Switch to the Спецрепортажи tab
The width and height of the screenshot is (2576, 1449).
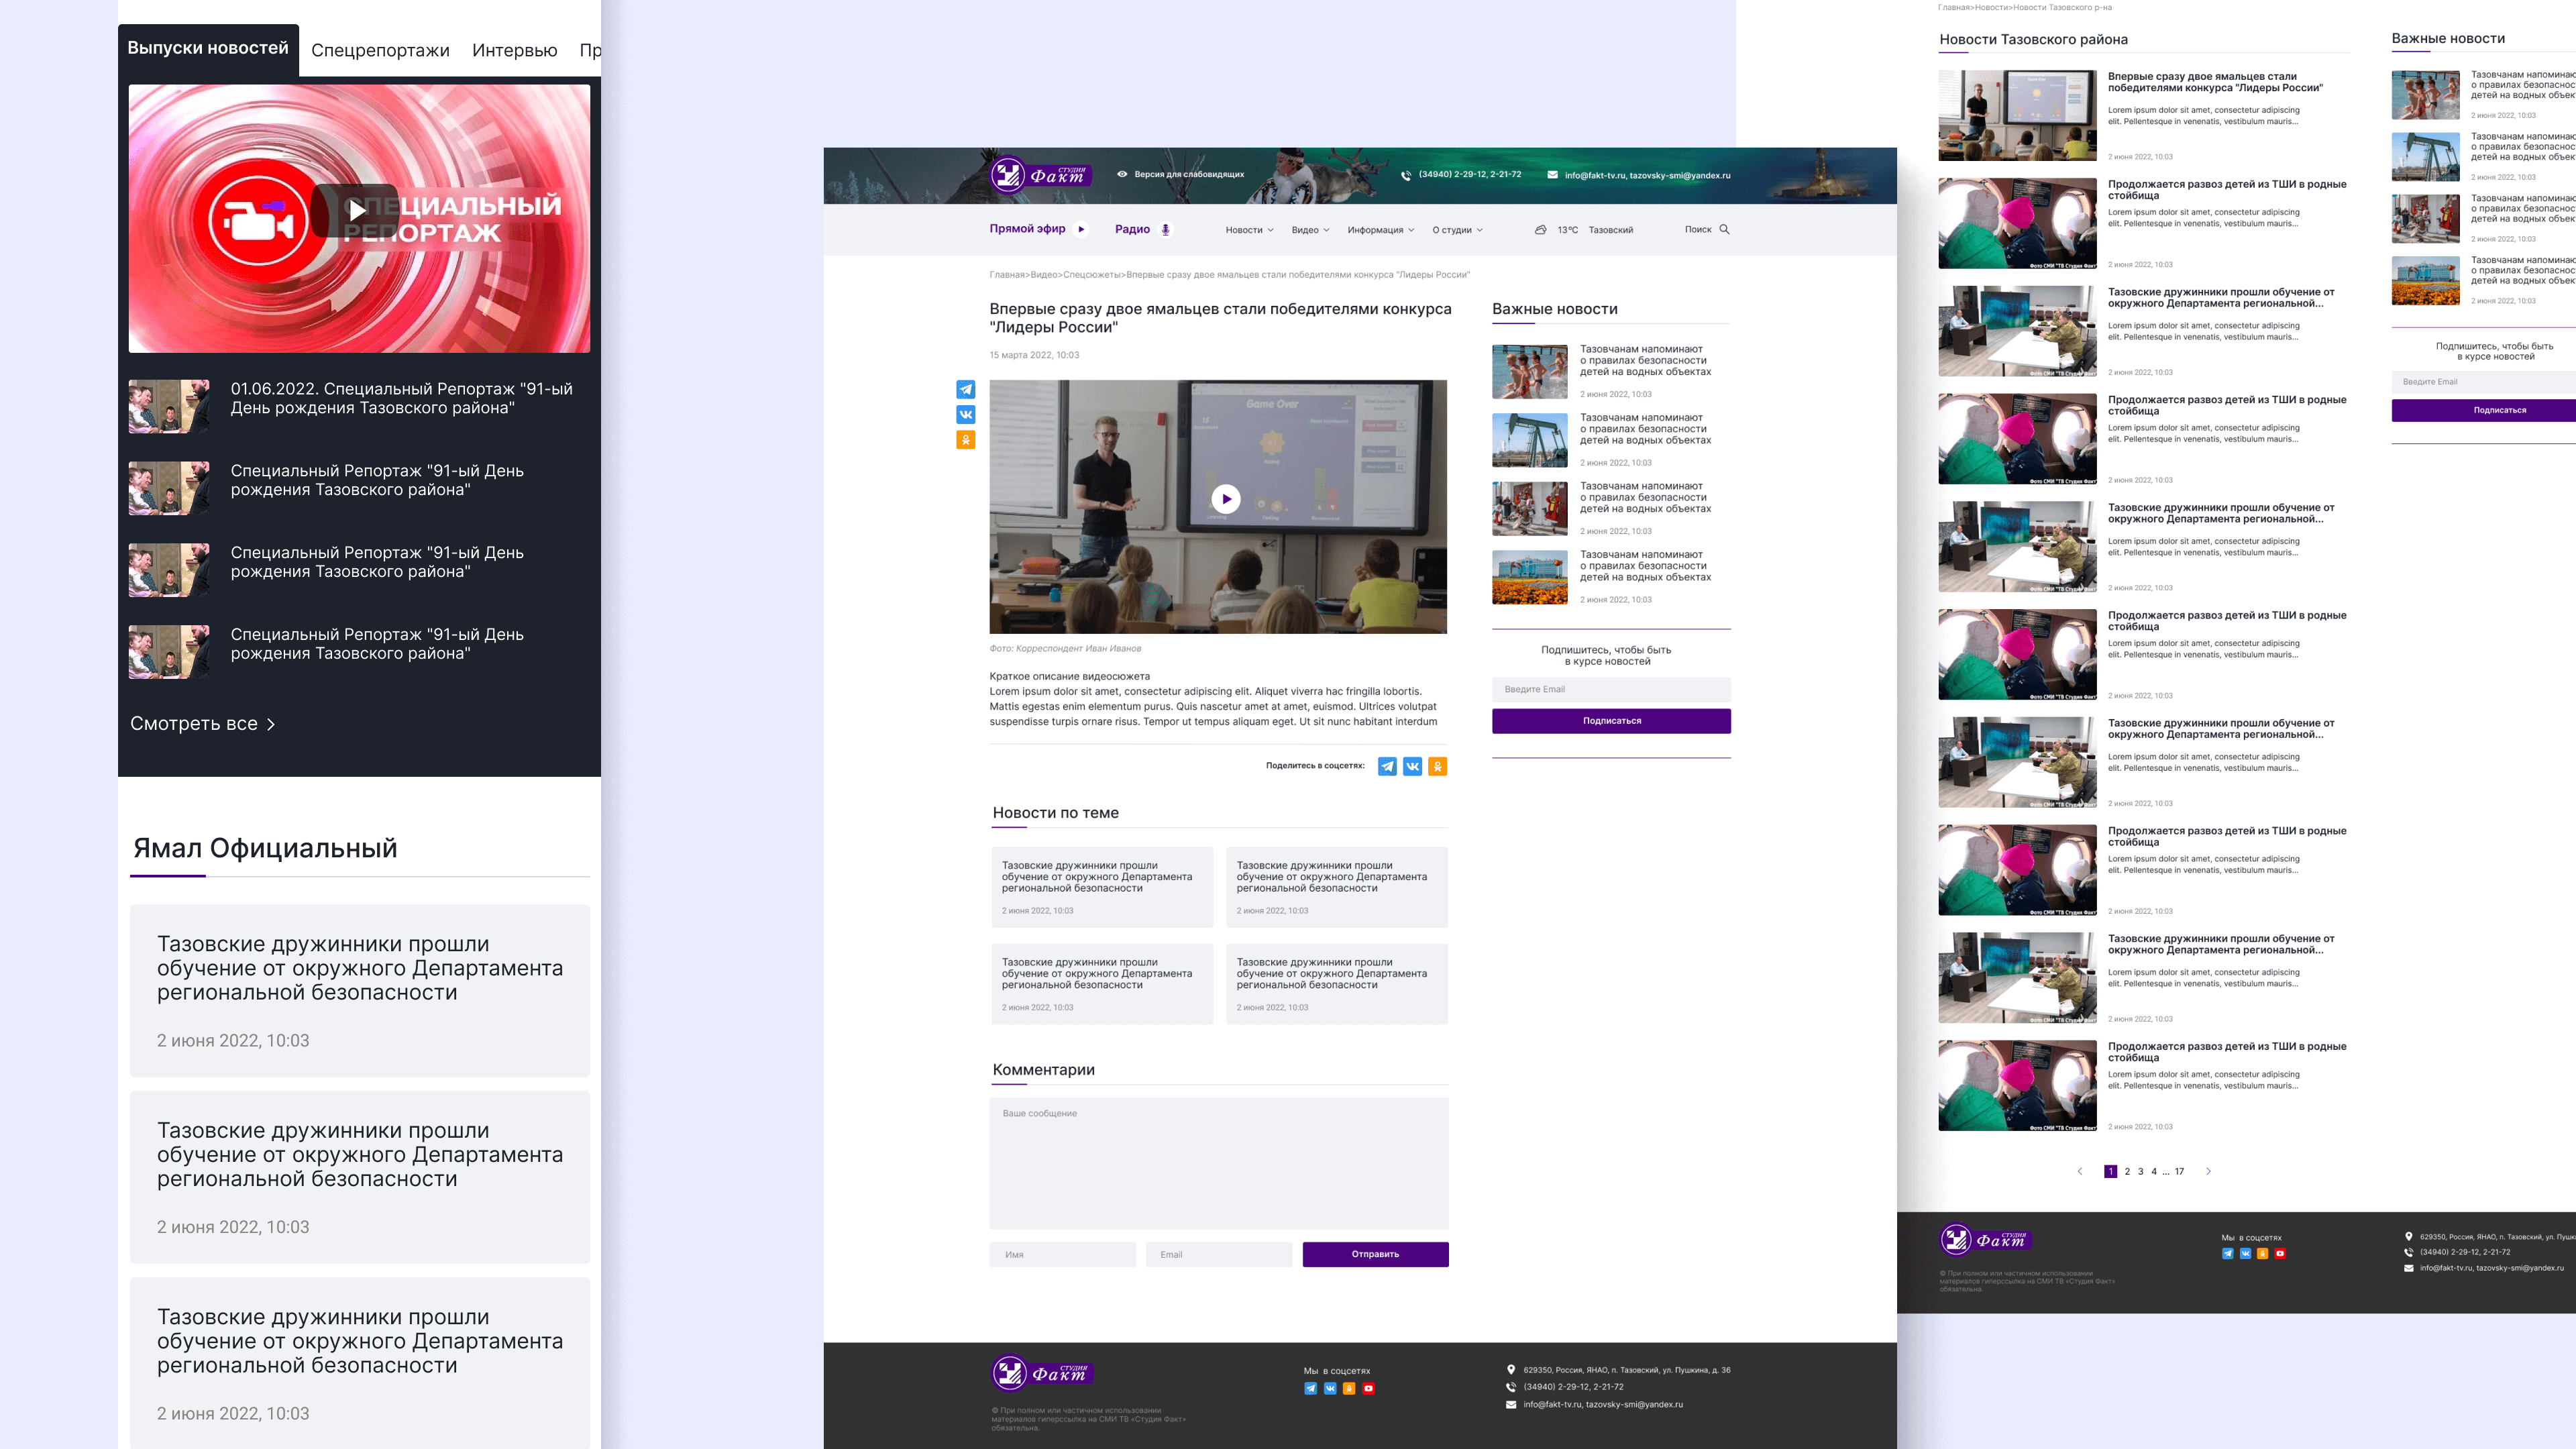380,50
